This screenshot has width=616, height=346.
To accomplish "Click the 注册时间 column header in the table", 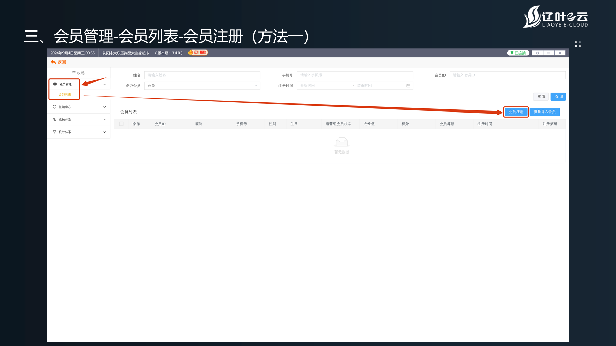I will pyautogui.click(x=485, y=124).
